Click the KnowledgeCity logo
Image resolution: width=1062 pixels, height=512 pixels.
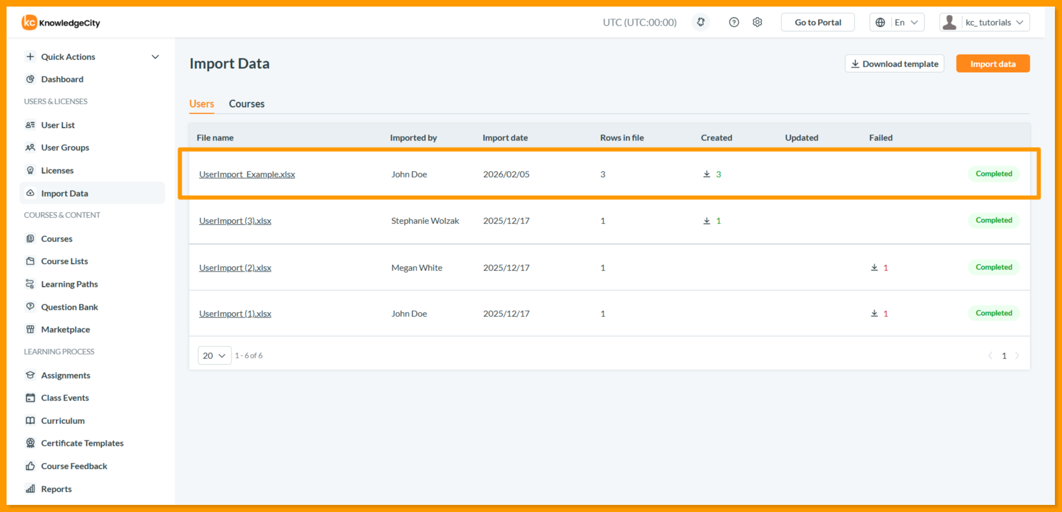pos(61,22)
